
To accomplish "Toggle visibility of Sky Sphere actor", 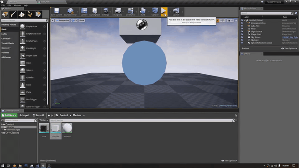I will coord(242,37).
